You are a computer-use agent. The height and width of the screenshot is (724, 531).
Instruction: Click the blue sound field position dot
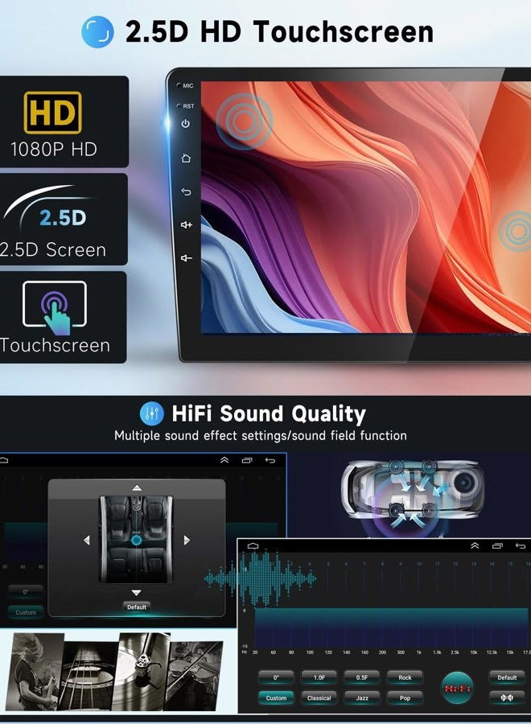pos(137,540)
